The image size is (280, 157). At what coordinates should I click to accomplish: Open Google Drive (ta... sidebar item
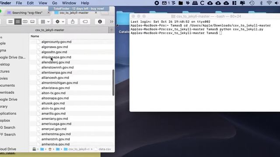13,57
